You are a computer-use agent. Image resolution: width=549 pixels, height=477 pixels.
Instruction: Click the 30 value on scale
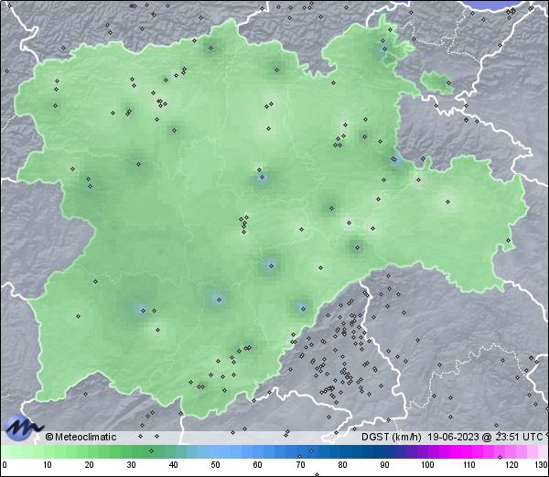point(131,465)
